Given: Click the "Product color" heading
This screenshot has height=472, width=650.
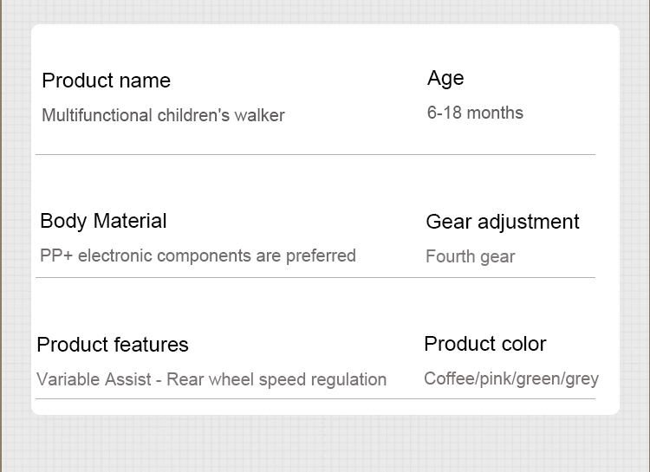Looking at the screenshot, I should 485,344.
